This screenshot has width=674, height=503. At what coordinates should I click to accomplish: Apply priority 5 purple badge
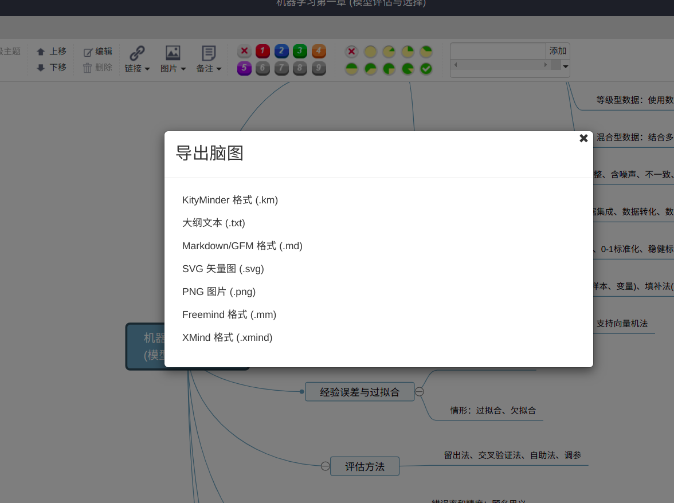(x=244, y=68)
